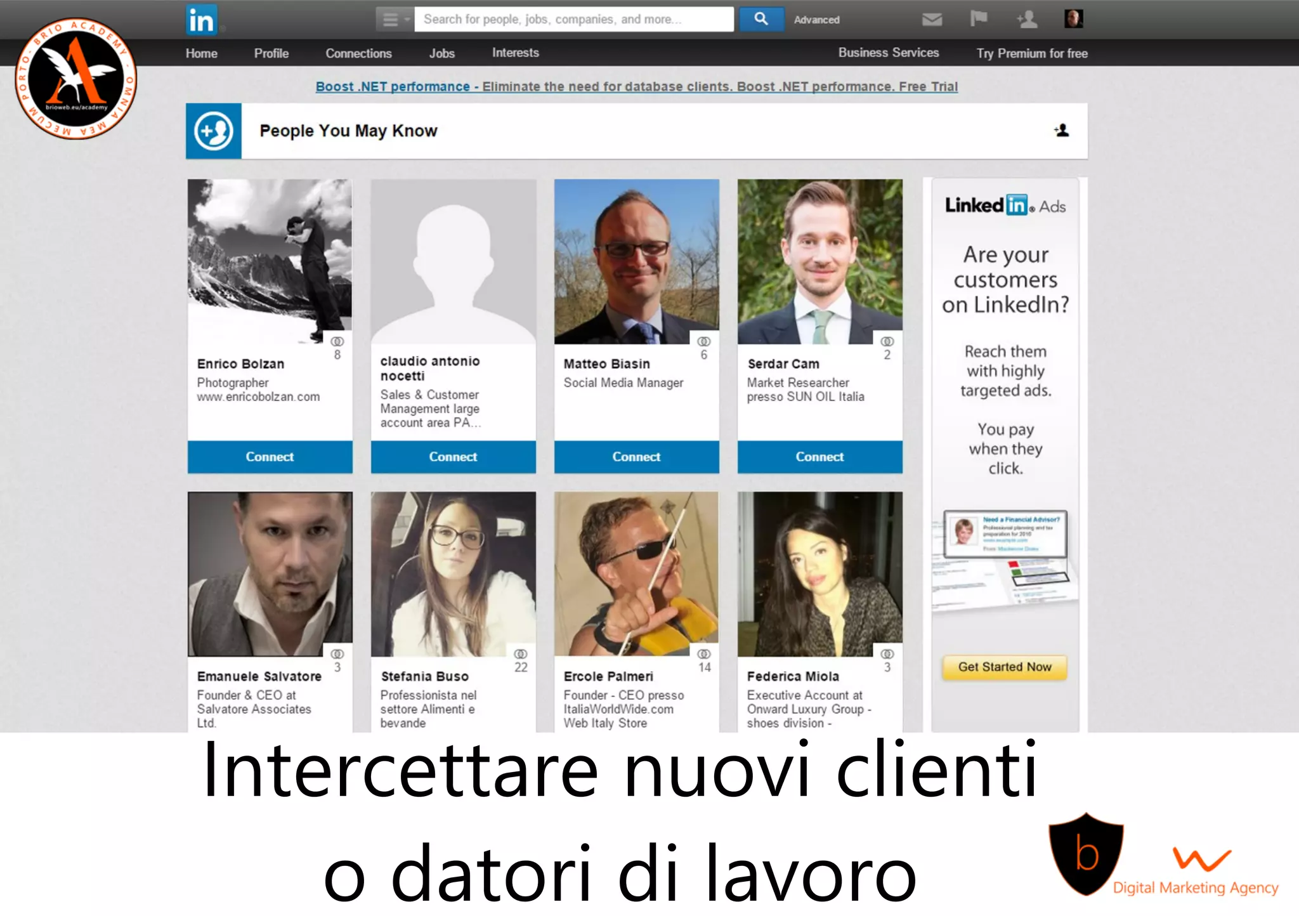The height and width of the screenshot is (916, 1299).
Task: Click the name Federica Miola
Action: click(793, 676)
